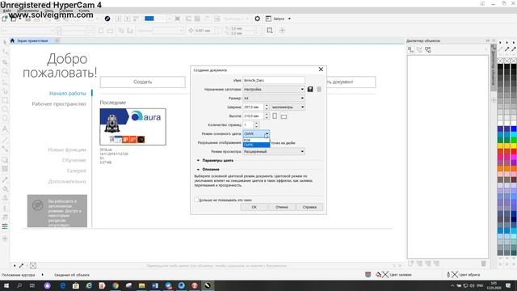Select CMYK in the open color mode list

point(256,145)
